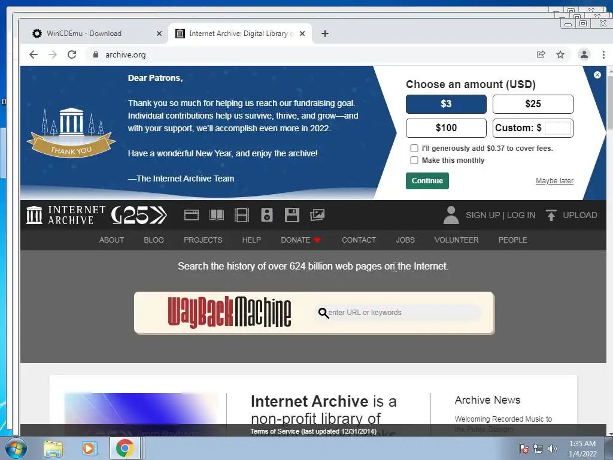Open the PROJECTS menu item
The height and width of the screenshot is (460, 613).
[203, 240]
